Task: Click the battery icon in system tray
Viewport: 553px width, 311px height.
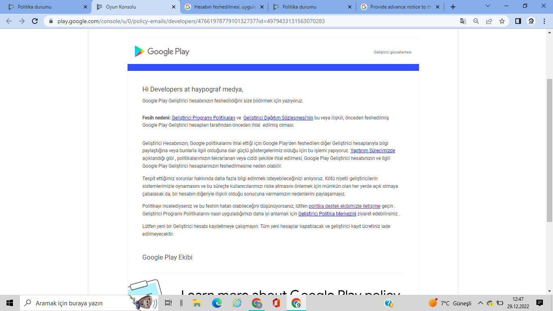Action: pos(500,303)
